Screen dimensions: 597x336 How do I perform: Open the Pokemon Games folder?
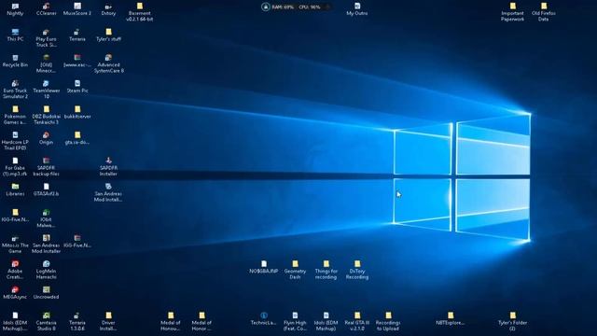pos(15,116)
